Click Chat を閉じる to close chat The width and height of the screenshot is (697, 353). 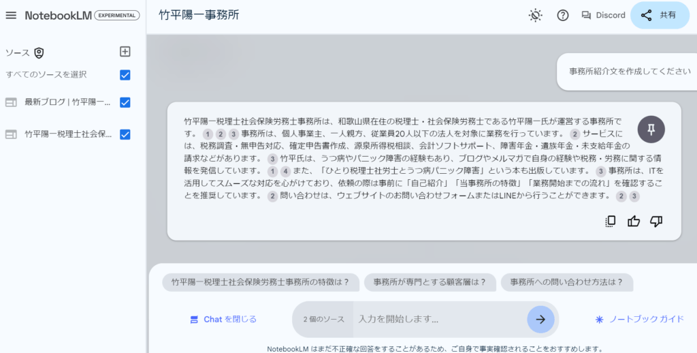[x=223, y=319]
